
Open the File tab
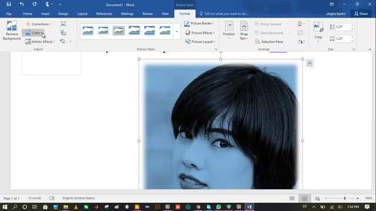click(x=9, y=14)
